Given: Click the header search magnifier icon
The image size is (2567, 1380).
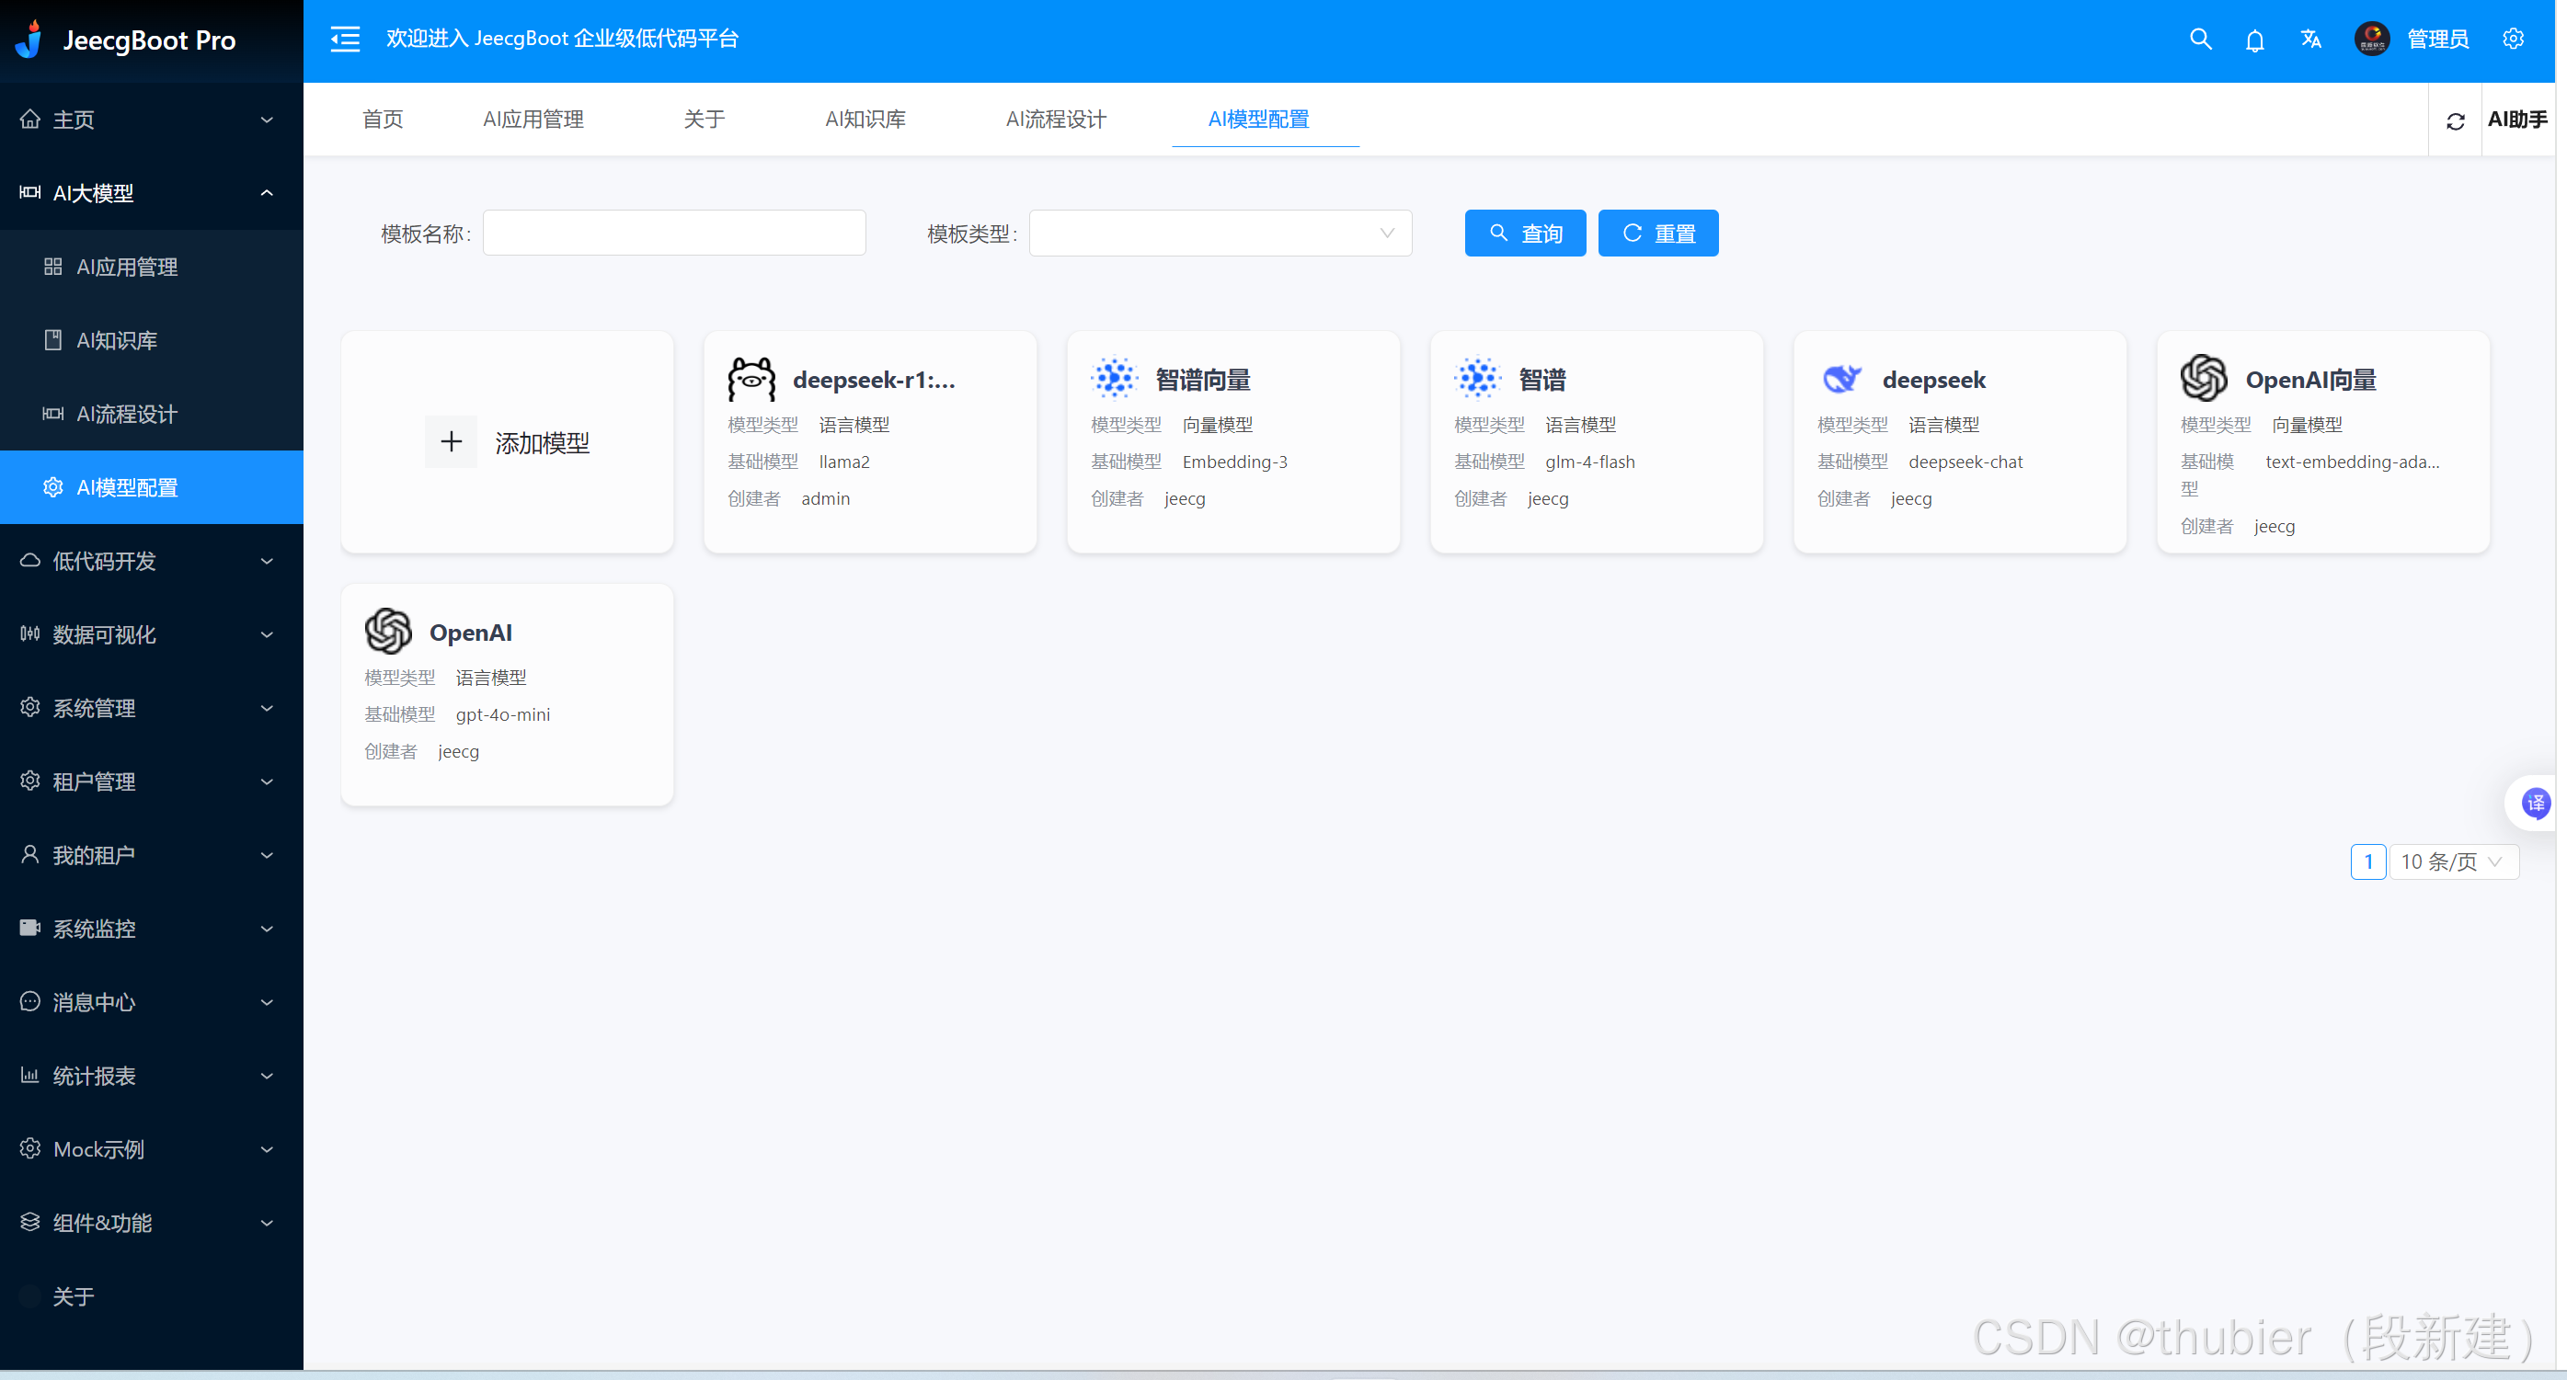Looking at the screenshot, I should 2200,40.
